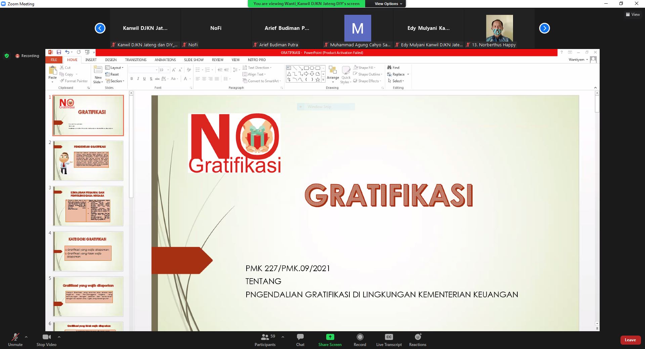Click the green encryption shield icon
This screenshot has height=349, width=645.
[7, 56]
